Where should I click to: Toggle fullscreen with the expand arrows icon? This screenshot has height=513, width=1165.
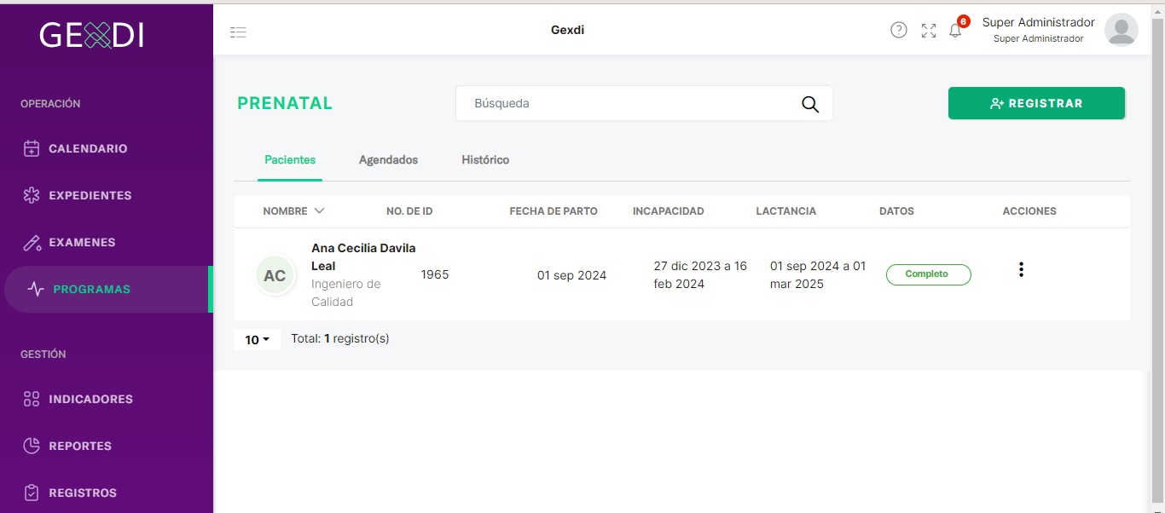click(x=929, y=31)
